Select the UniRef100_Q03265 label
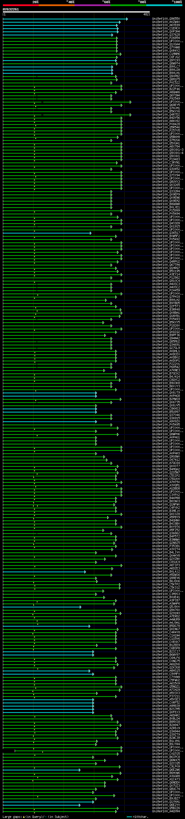This screenshot has width=185, height=819. (166, 185)
